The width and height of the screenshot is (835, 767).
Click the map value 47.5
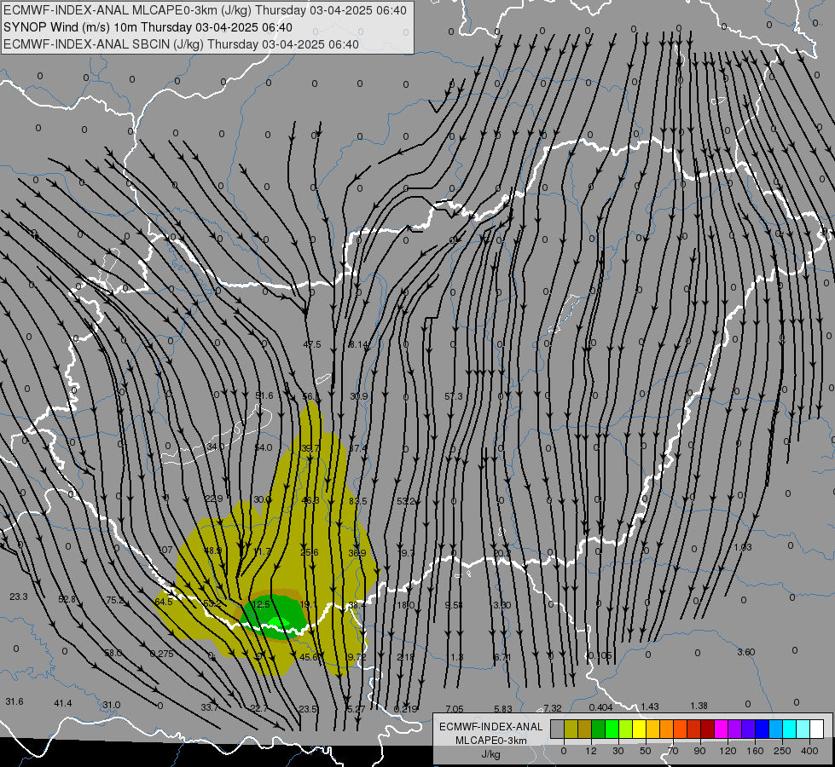click(x=312, y=344)
